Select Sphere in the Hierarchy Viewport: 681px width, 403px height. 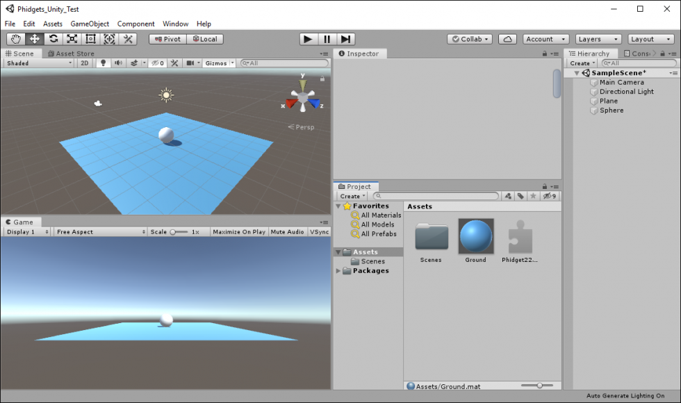tap(612, 110)
